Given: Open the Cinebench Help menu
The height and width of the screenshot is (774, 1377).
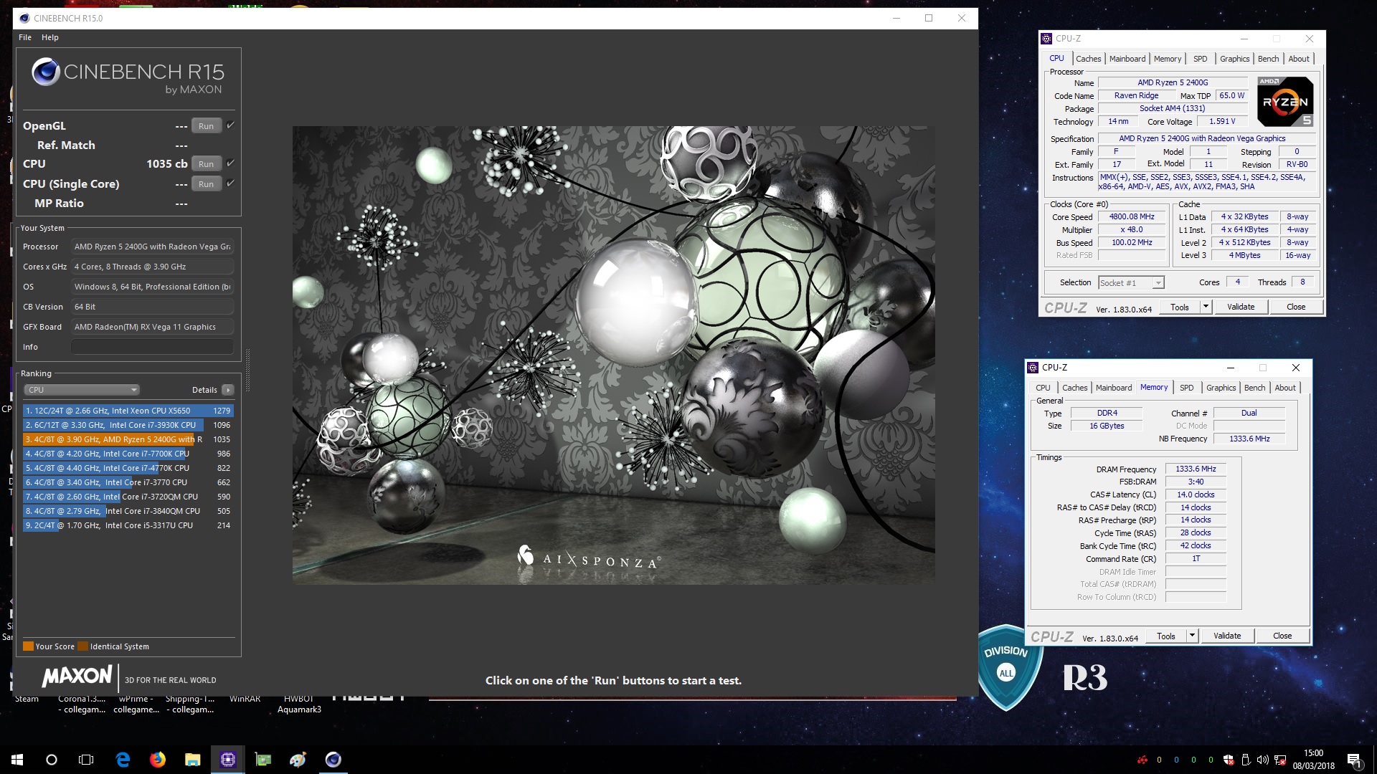Looking at the screenshot, I should [x=50, y=37].
